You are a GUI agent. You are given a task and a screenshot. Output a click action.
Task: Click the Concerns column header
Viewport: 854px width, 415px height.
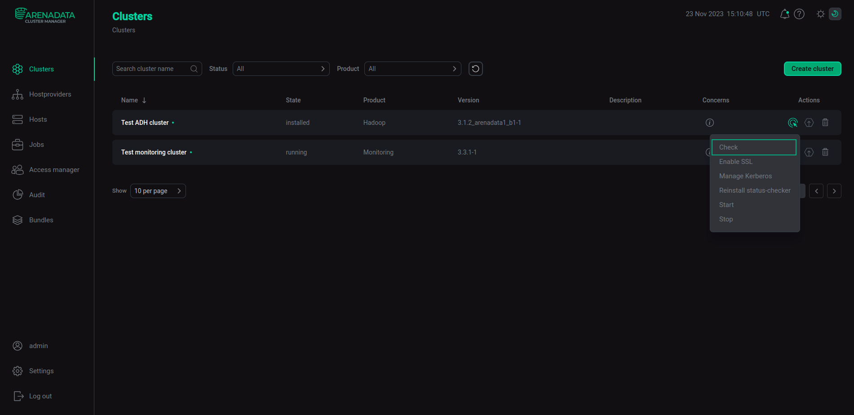pos(716,100)
